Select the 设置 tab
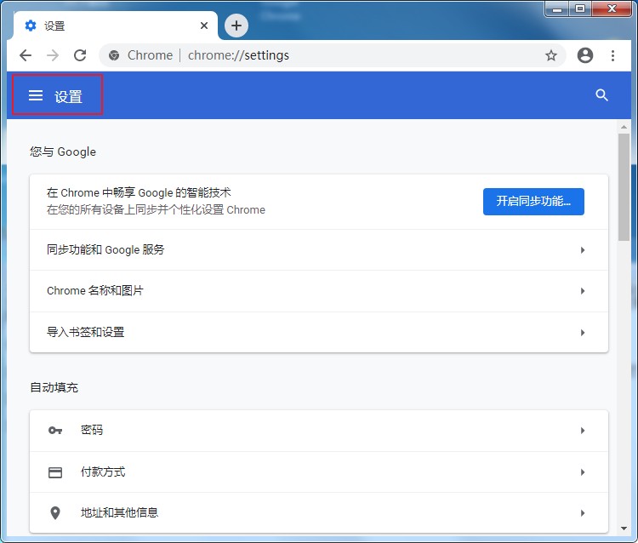Screen dimensions: 638x543 click(x=116, y=26)
